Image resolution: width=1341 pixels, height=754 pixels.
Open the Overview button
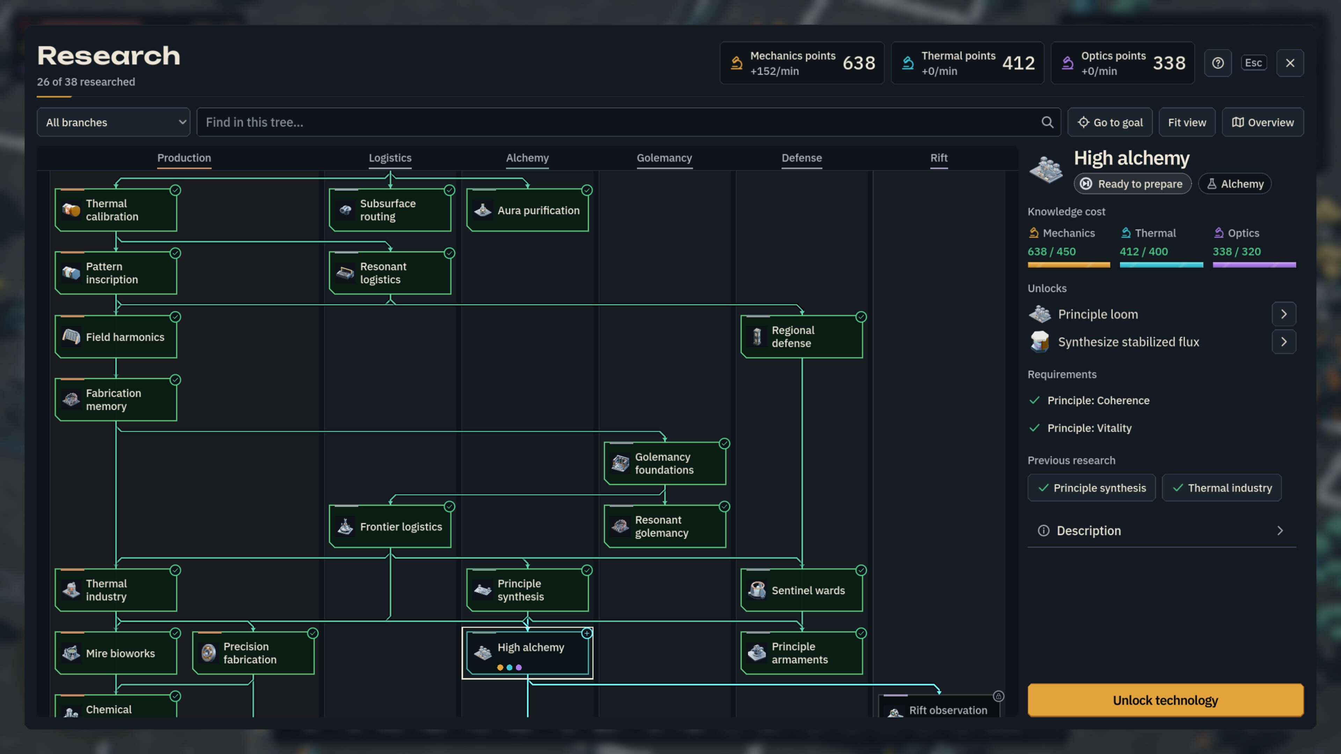click(x=1262, y=122)
